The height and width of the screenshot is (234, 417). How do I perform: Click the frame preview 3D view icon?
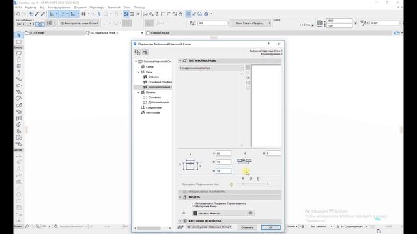point(248,77)
